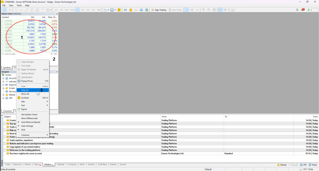This screenshot has height=171, width=319.
Task: Choose Hide All in context menu
Action: 25,90
